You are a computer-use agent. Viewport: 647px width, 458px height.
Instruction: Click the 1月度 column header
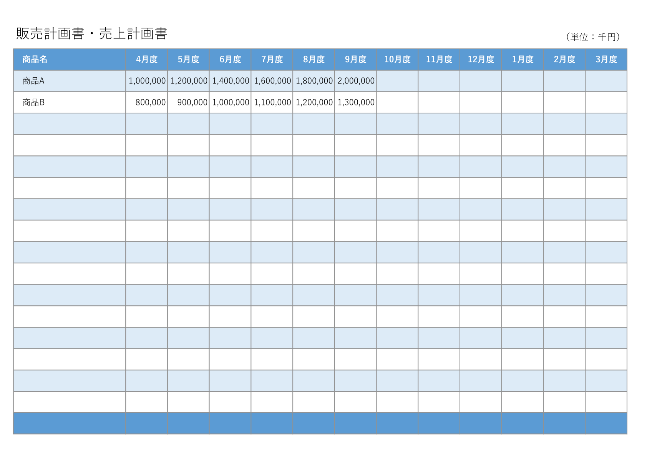point(523,59)
